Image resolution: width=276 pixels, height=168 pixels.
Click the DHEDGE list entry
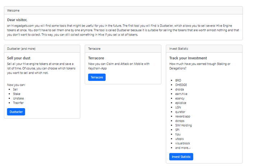(181, 85)
